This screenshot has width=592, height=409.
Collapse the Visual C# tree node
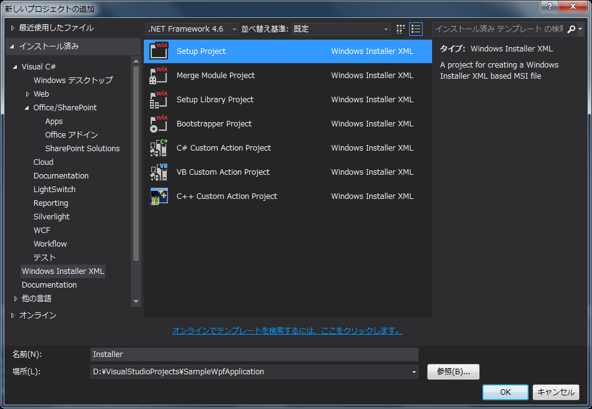pos(15,67)
